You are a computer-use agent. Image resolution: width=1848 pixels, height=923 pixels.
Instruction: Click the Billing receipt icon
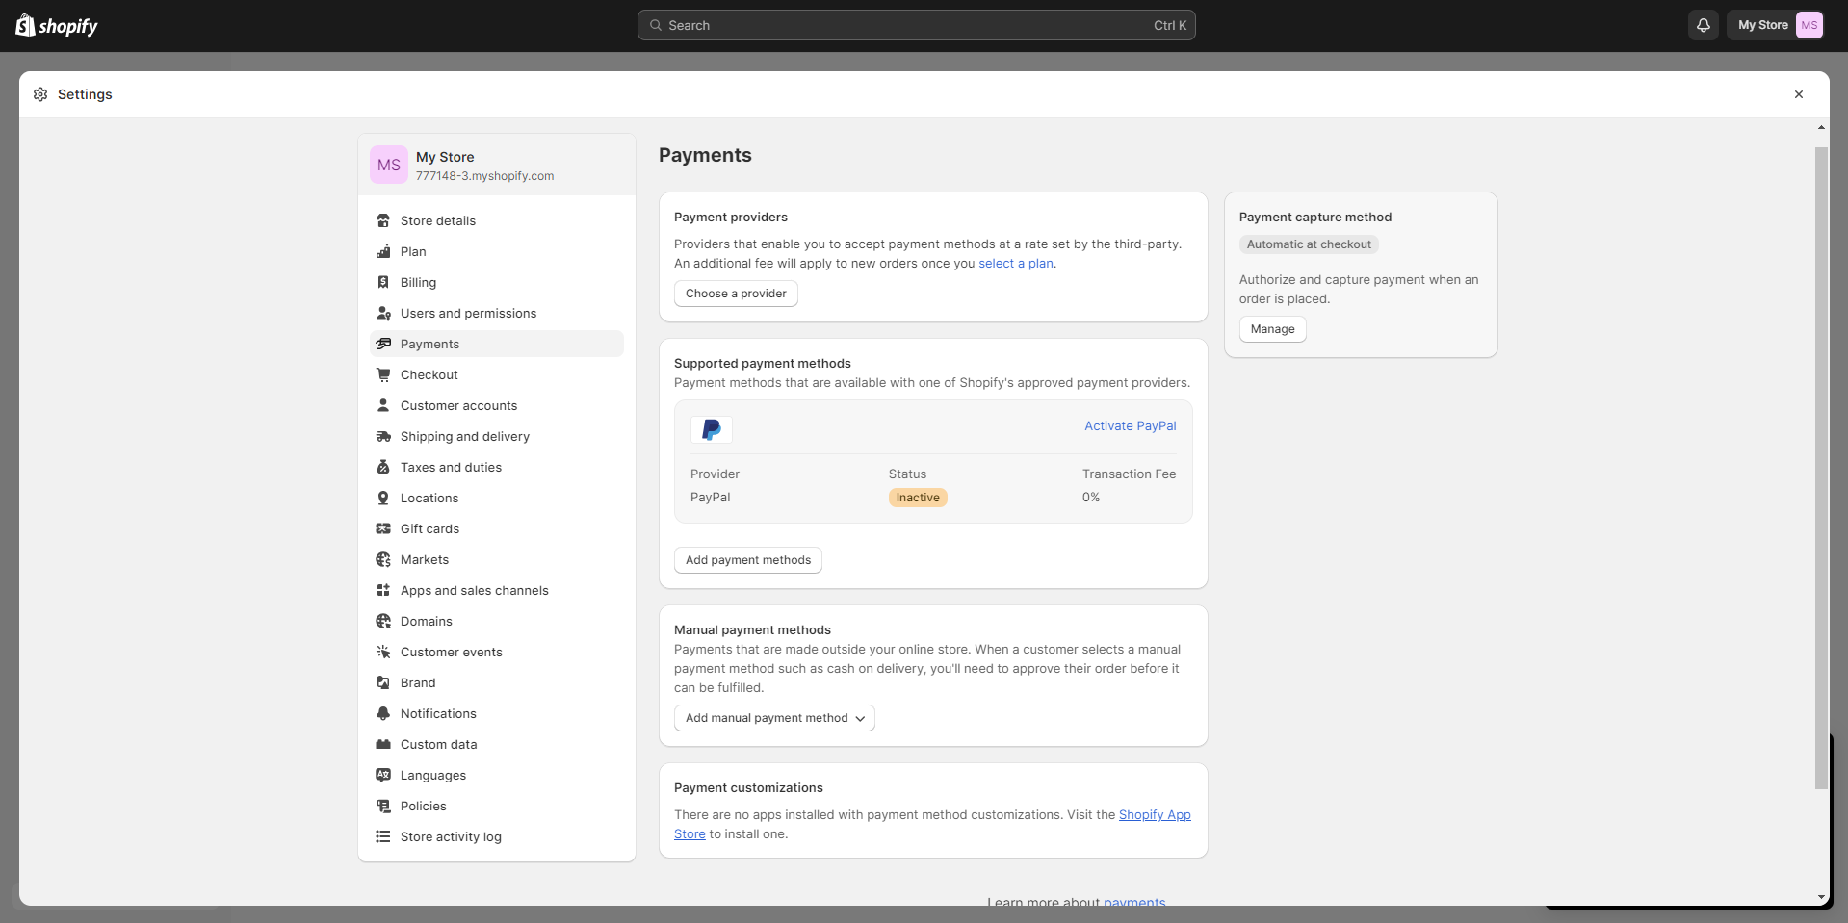point(383,282)
